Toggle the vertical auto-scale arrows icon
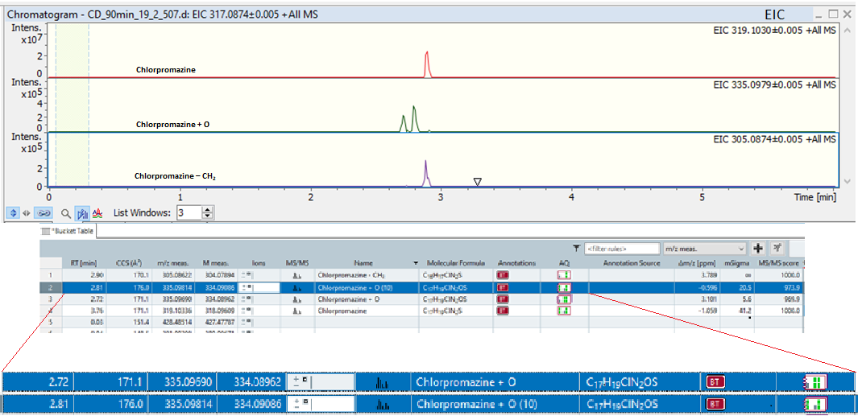 pyautogui.click(x=15, y=214)
